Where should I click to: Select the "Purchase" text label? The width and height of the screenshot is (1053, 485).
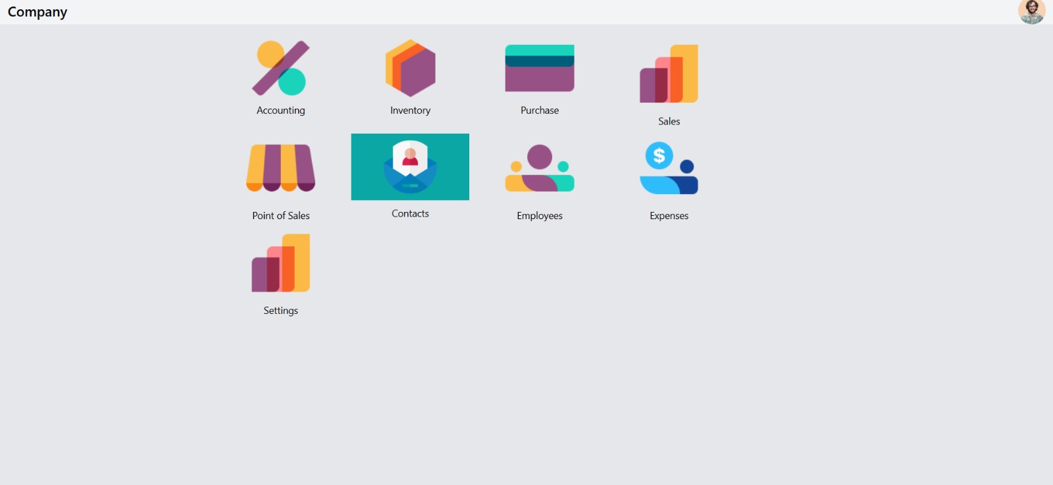click(x=540, y=111)
